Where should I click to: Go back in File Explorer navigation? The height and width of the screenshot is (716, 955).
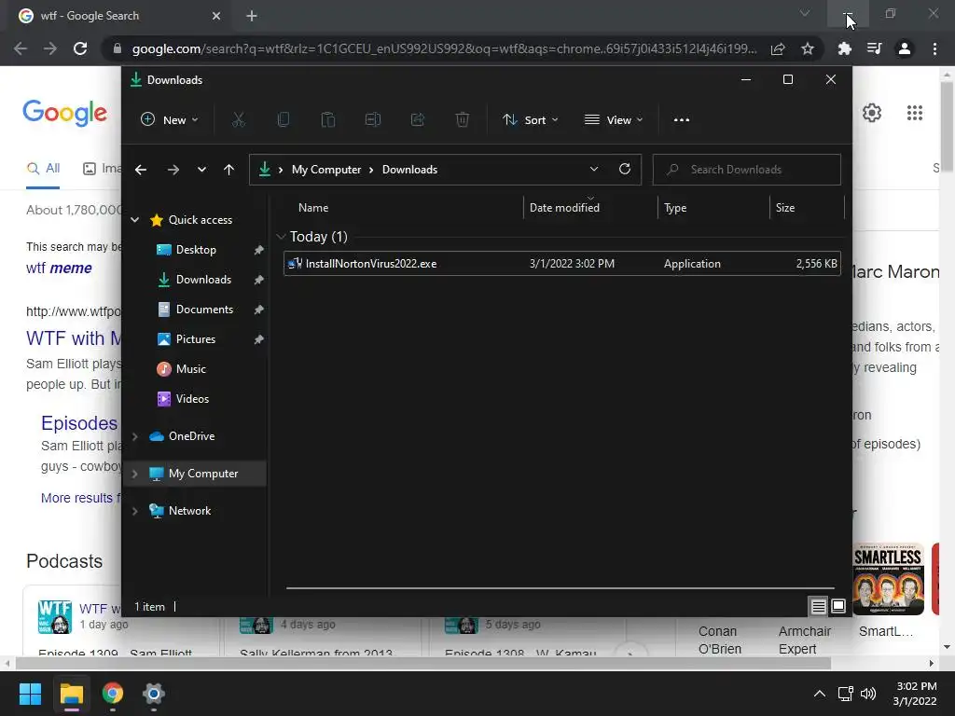[141, 170]
